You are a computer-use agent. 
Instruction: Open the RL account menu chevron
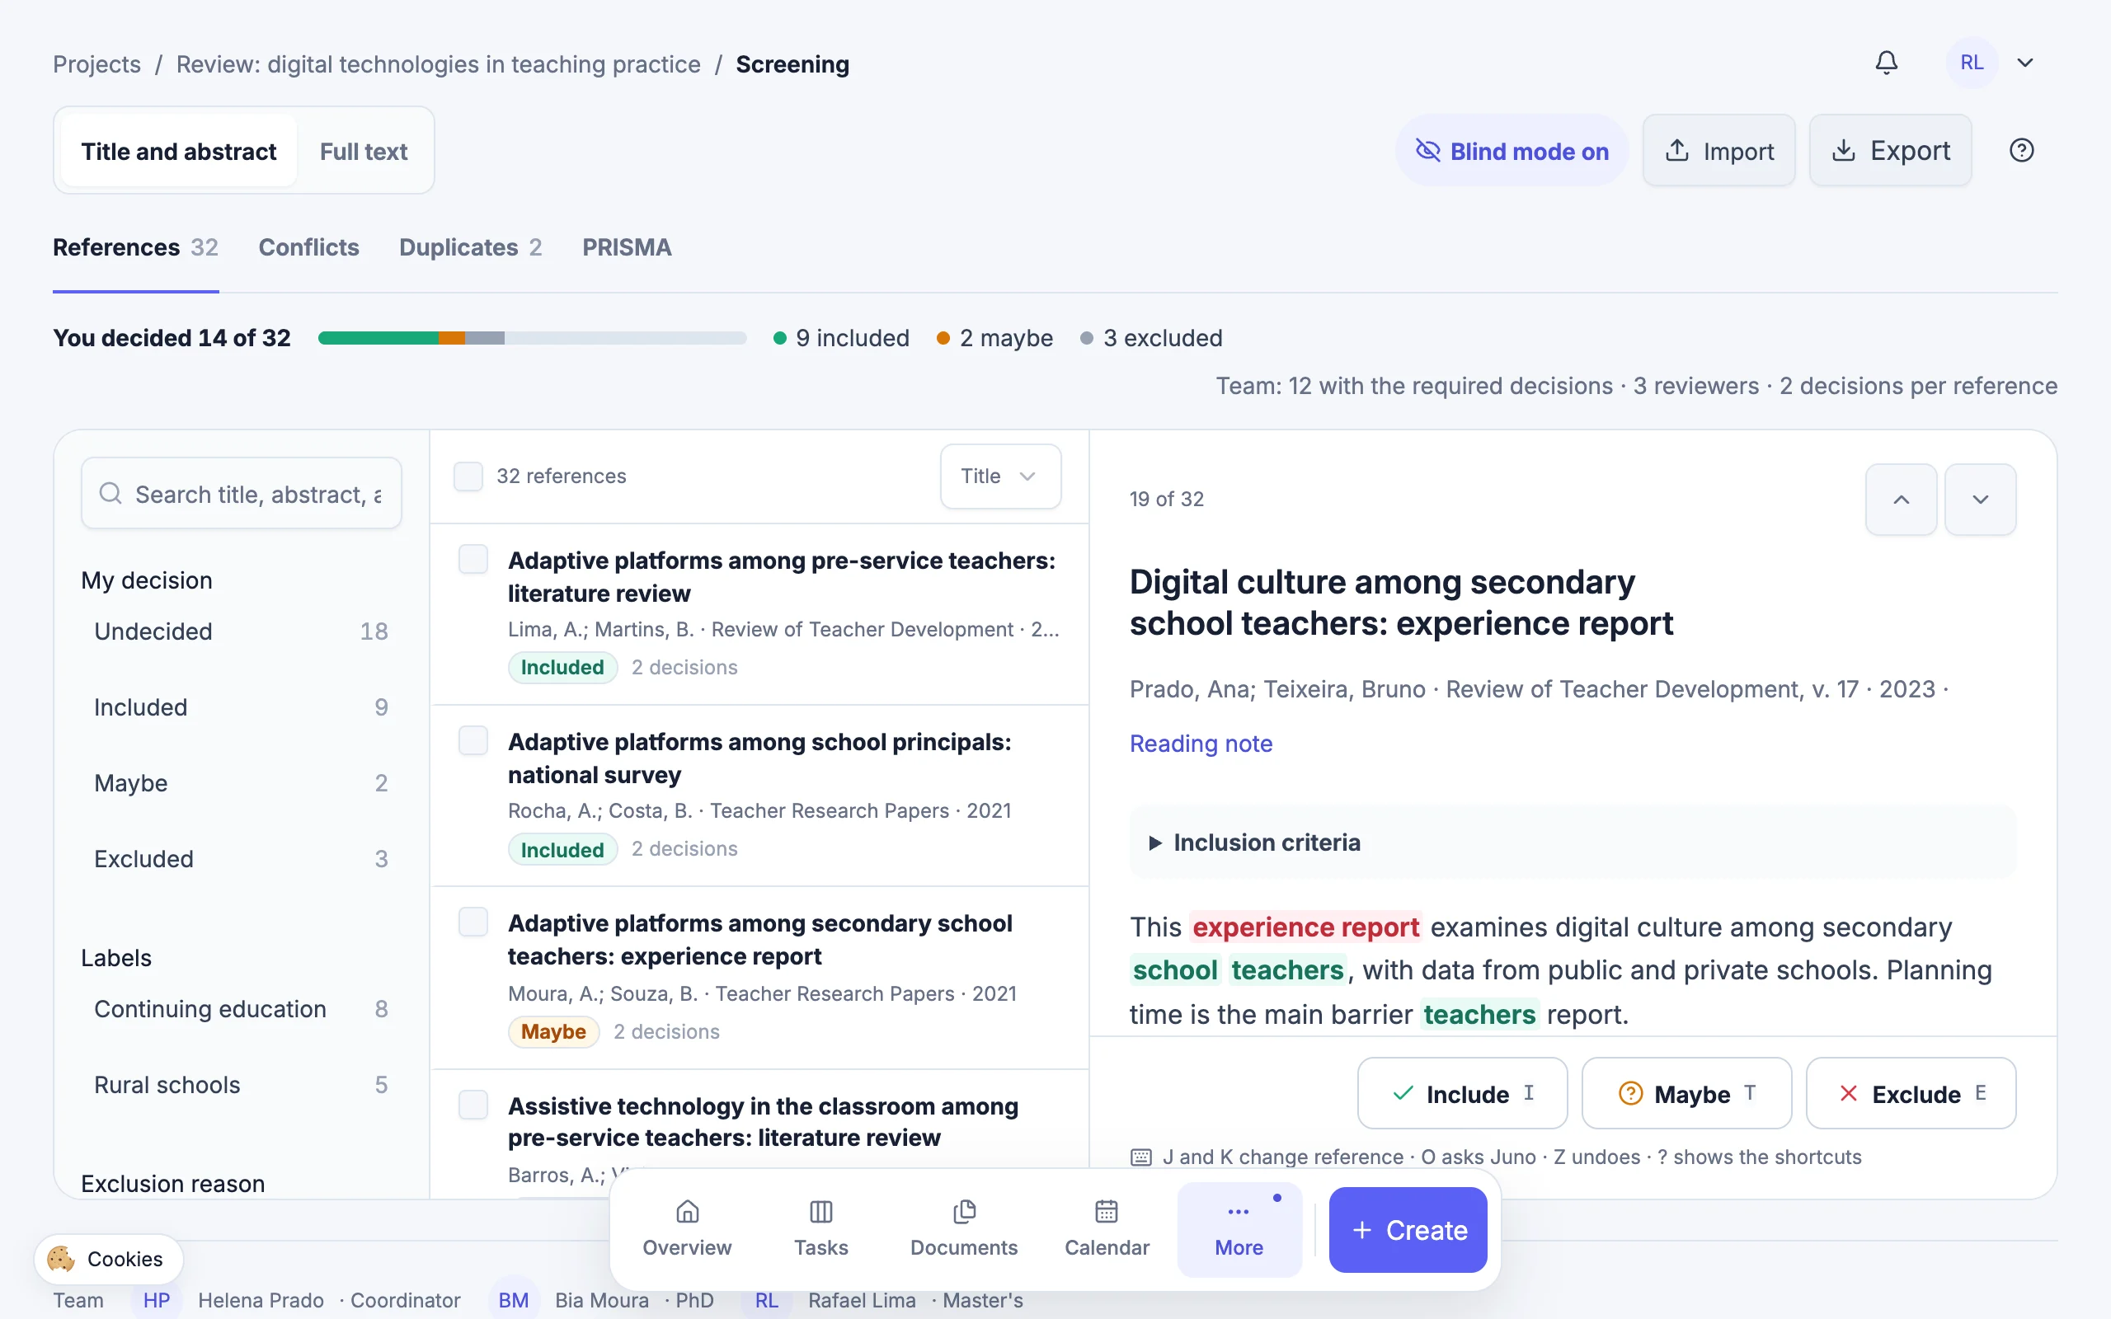[2025, 63]
